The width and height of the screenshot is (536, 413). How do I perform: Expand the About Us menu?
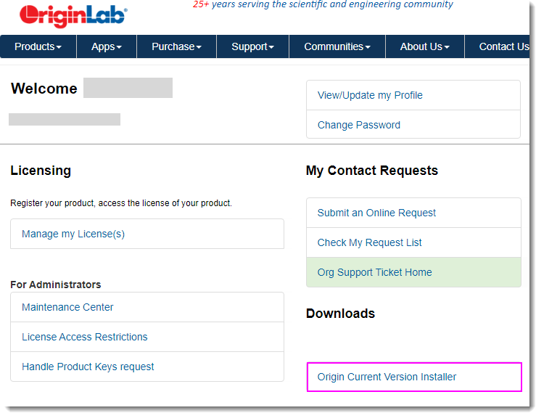point(425,46)
